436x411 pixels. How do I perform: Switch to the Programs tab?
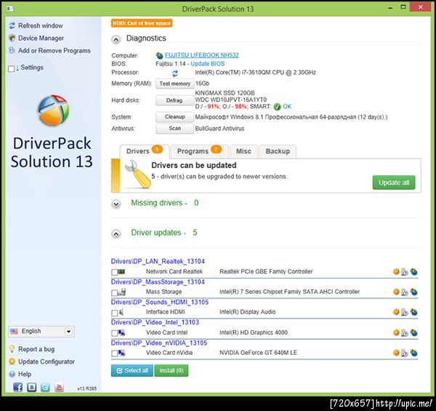click(199, 151)
